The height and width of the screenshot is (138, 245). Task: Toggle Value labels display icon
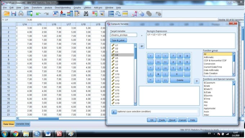(134, 14)
